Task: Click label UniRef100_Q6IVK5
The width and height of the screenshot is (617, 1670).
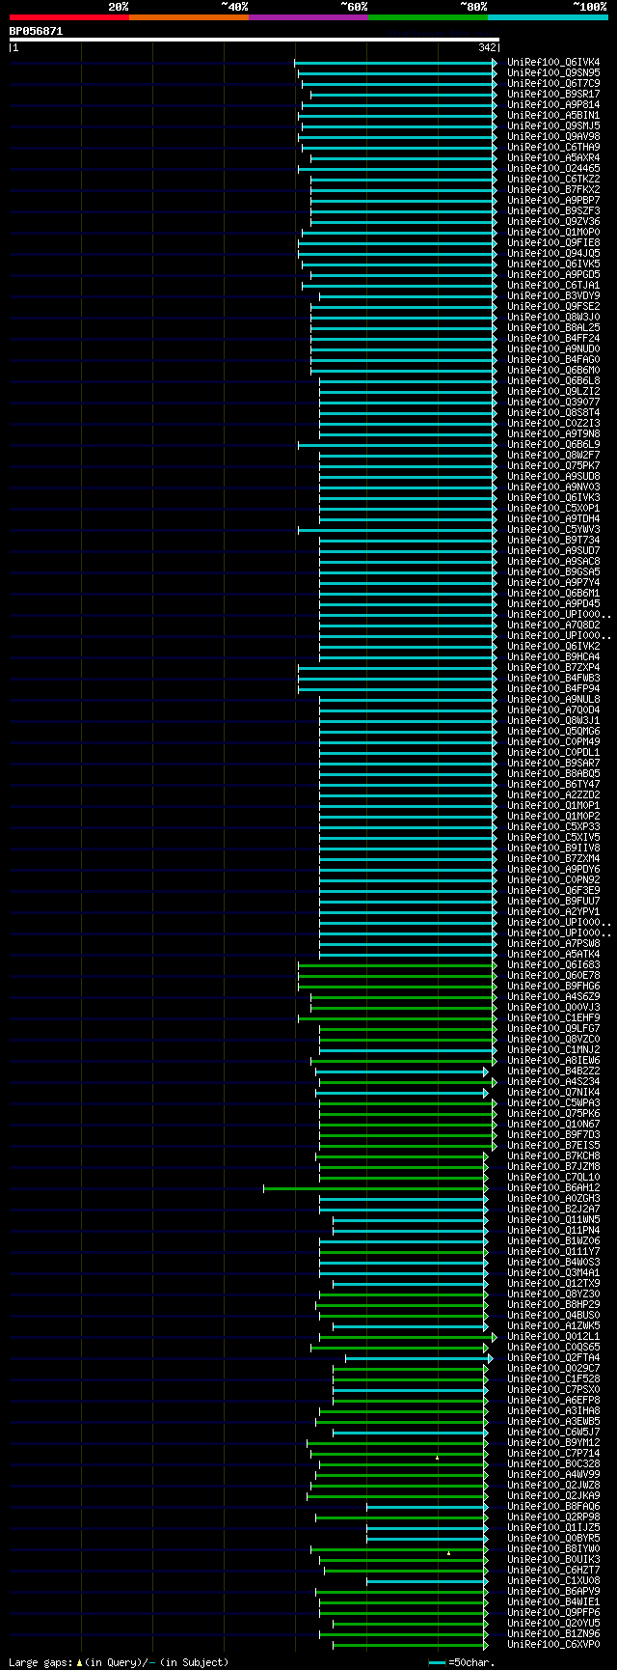Action: [553, 264]
